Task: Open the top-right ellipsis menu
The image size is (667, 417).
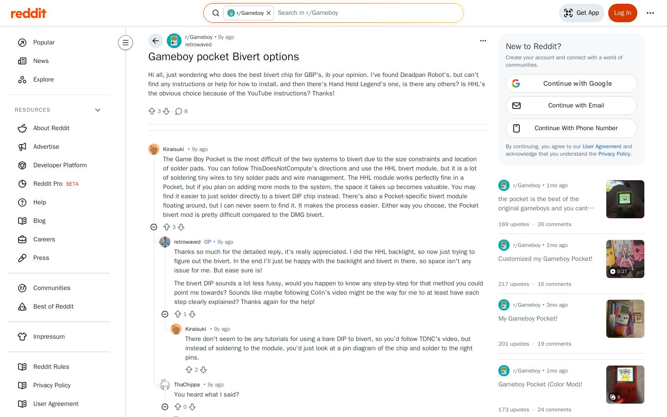Action: [x=650, y=13]
